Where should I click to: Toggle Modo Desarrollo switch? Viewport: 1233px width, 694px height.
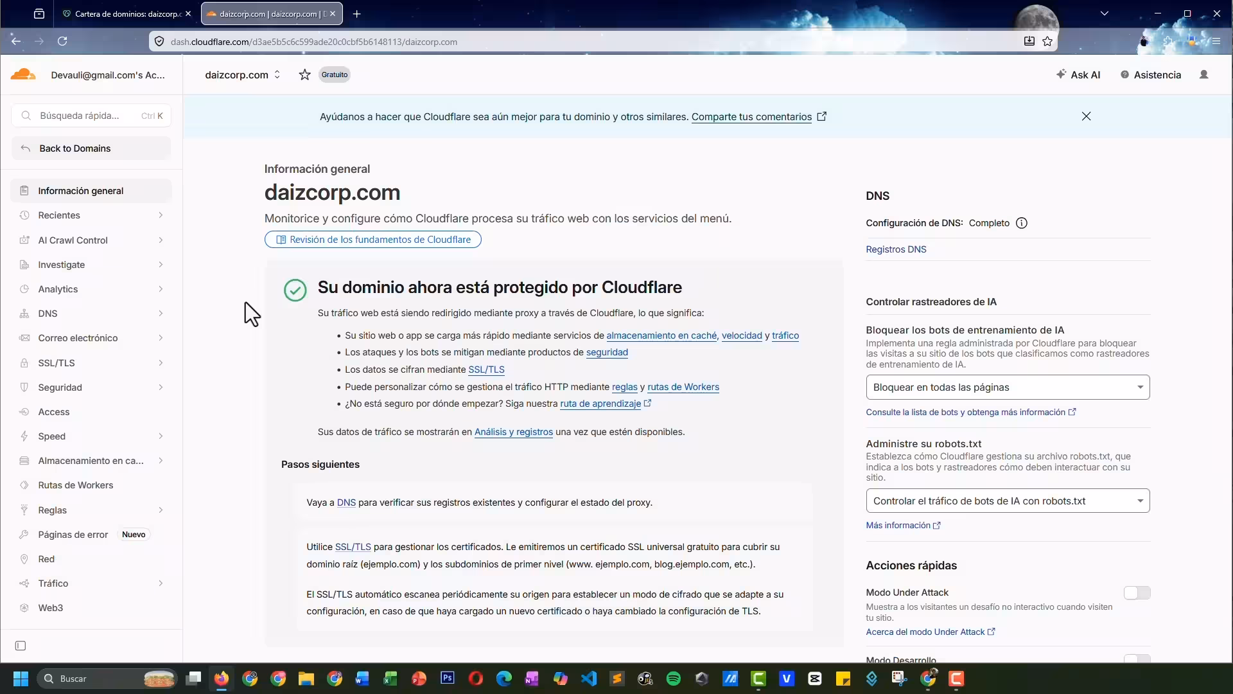[1137, 659]
